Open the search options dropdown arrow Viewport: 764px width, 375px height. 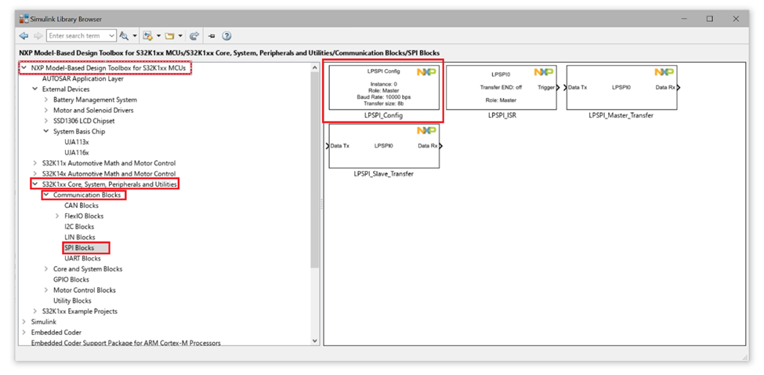click(135, 35)
